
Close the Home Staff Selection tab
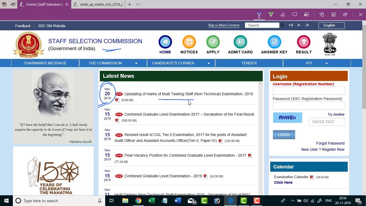point(67,4)
